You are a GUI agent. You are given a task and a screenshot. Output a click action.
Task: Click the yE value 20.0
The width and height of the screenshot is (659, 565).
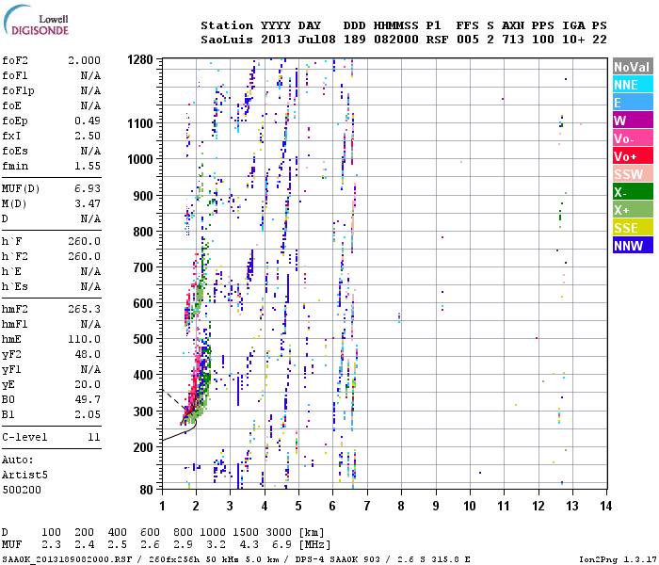88,384
